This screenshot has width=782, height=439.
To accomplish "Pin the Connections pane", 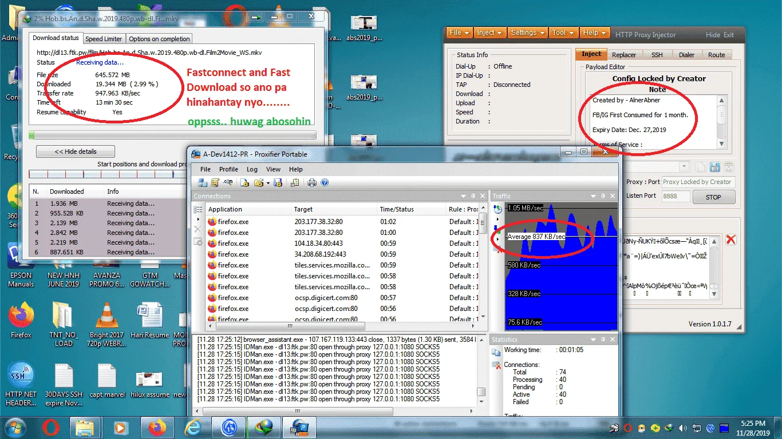I will (473, 196).
